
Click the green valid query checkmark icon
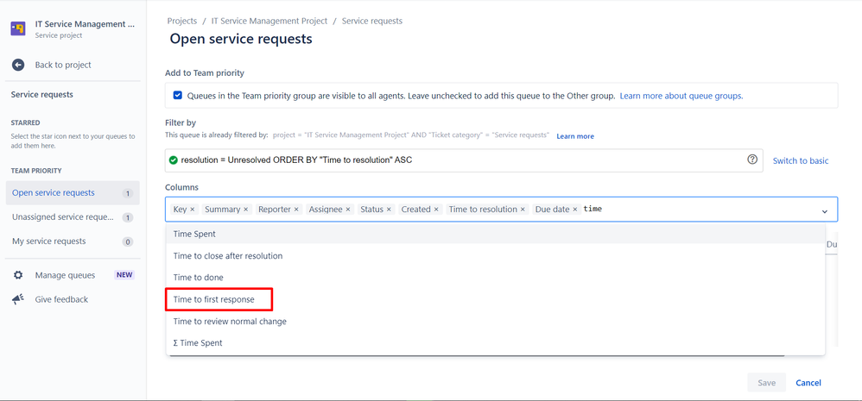[173, 160]
